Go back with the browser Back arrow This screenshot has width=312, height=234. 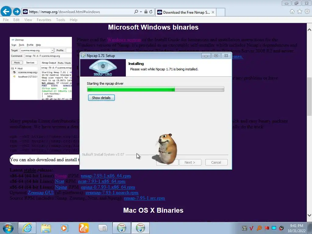click(x=6, y=11)
